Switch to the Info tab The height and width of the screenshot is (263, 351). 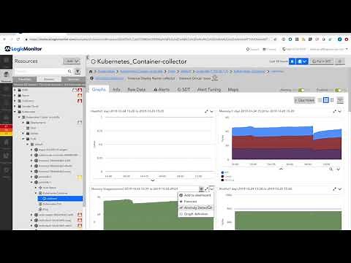coord(116,89)
